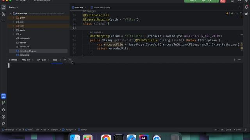The width and height of the screenshot is (250, 140).
Task: Close the API / json terminal tab
Action: pos(48,60)
